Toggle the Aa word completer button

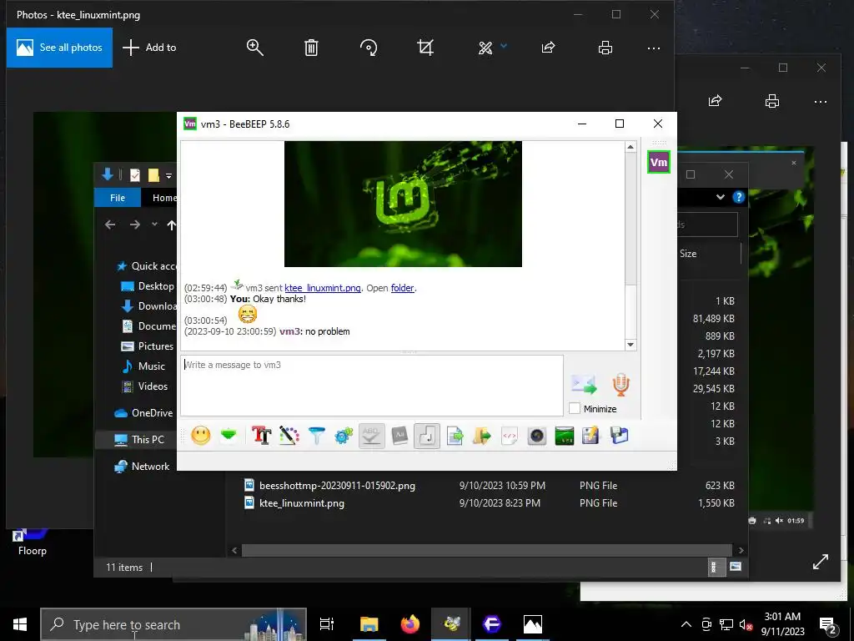click(x=399, y=436)
